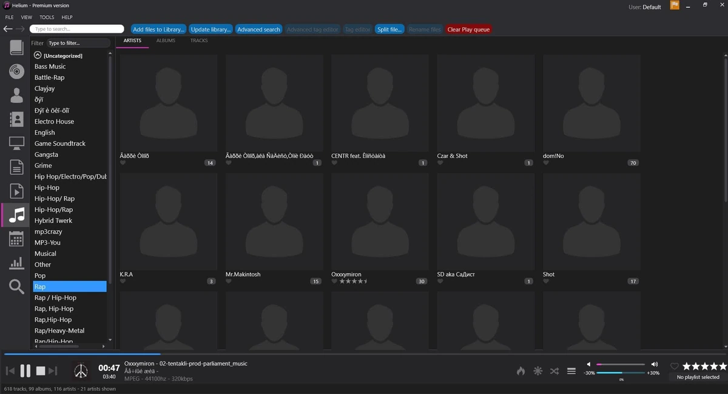The width and height of the screenshot is (728, 394).
Task: Open the HELP menu
Action: click(67, 18)
